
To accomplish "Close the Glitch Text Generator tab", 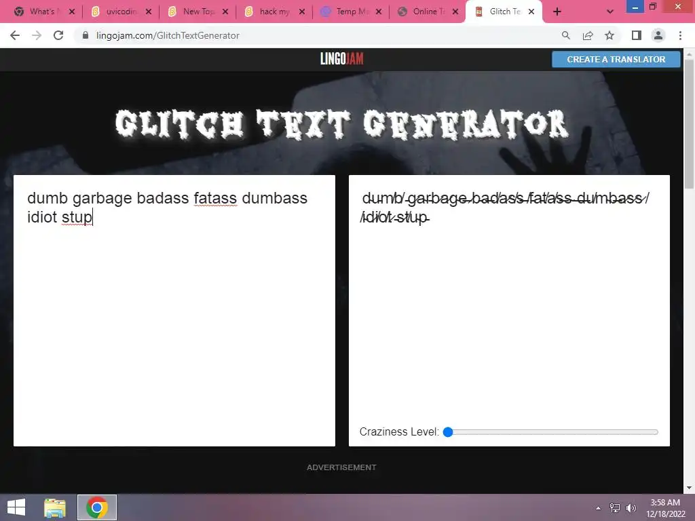I will 531,12.
